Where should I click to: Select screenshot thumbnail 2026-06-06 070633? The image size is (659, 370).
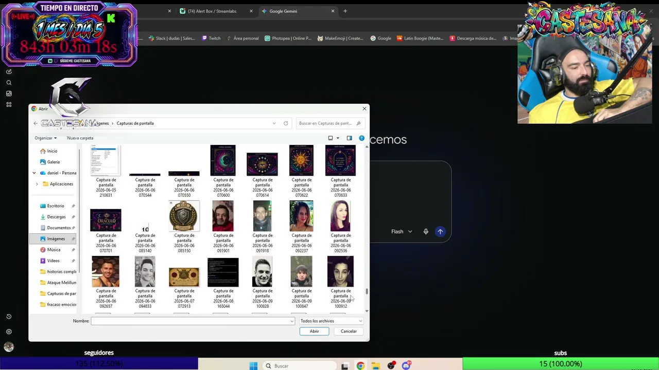340,160
